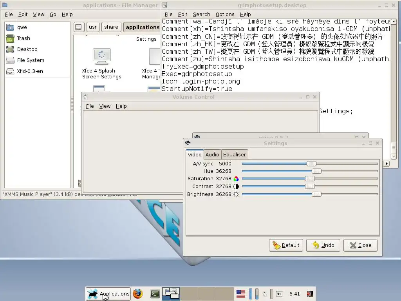The height and width of the screenshot is (301, 401).
Task: Open File menu in Volume Control
Action: pyautogui.click(x=90, y=106)
